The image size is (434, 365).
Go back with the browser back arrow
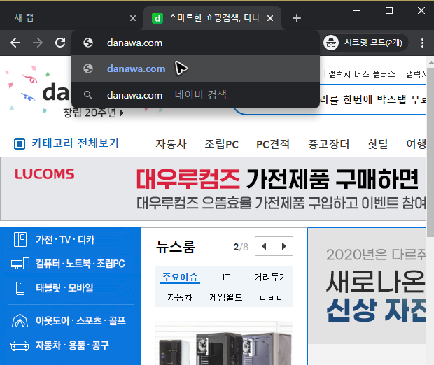(15, 43)
